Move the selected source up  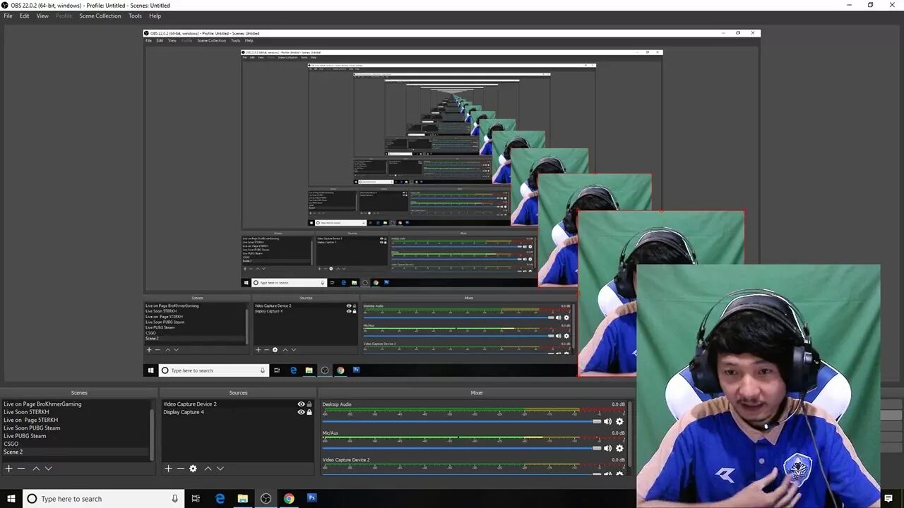click(x=208, y=468)
